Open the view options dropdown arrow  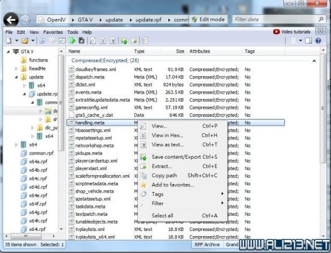[300, 41]
